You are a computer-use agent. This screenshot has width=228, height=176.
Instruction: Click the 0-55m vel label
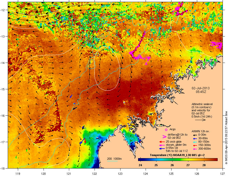[x=172, y=148]
